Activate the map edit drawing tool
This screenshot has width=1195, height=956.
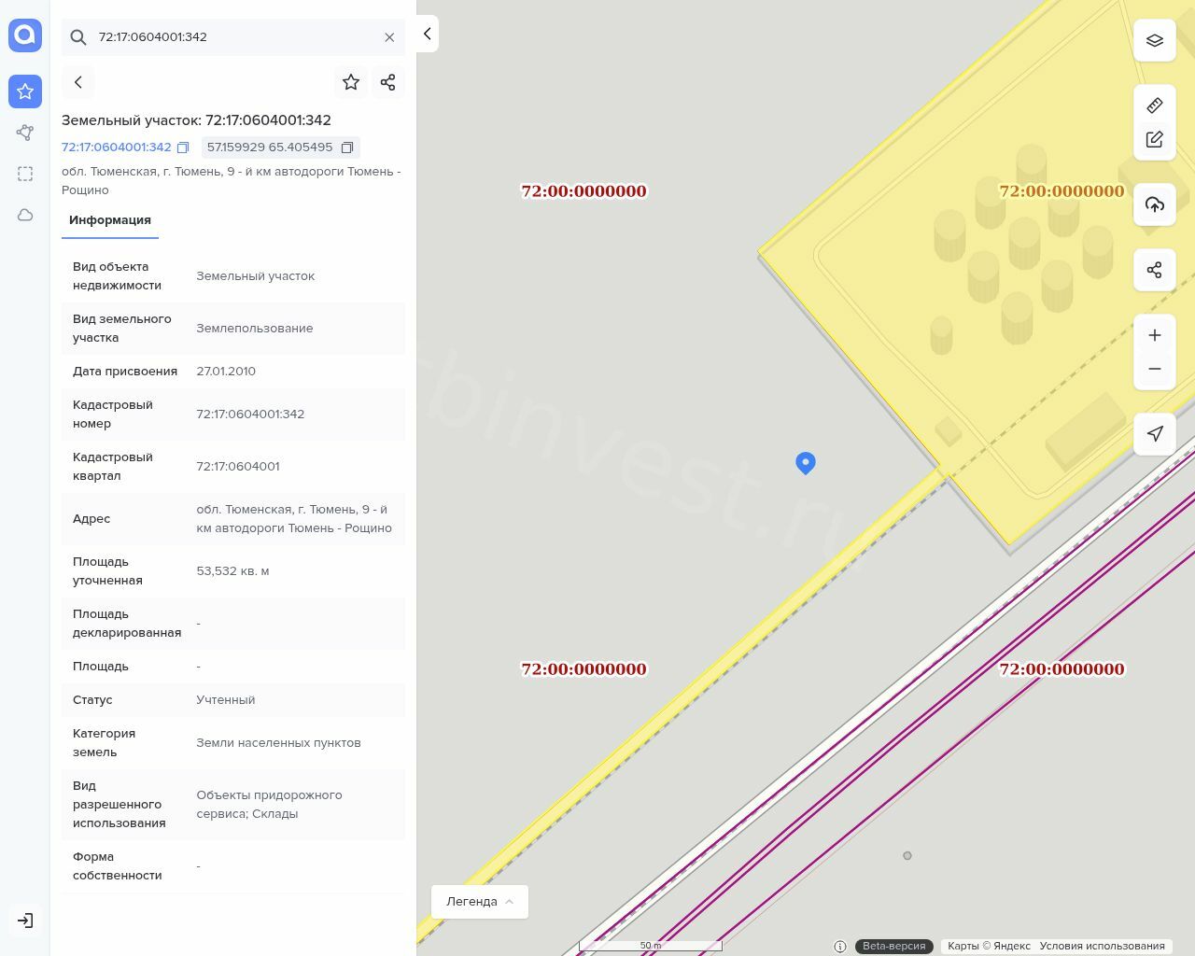pos(1154,139)
